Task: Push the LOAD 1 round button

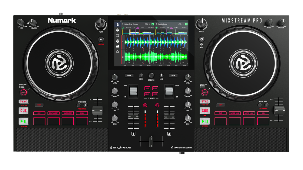Action: tap(141, 75)
